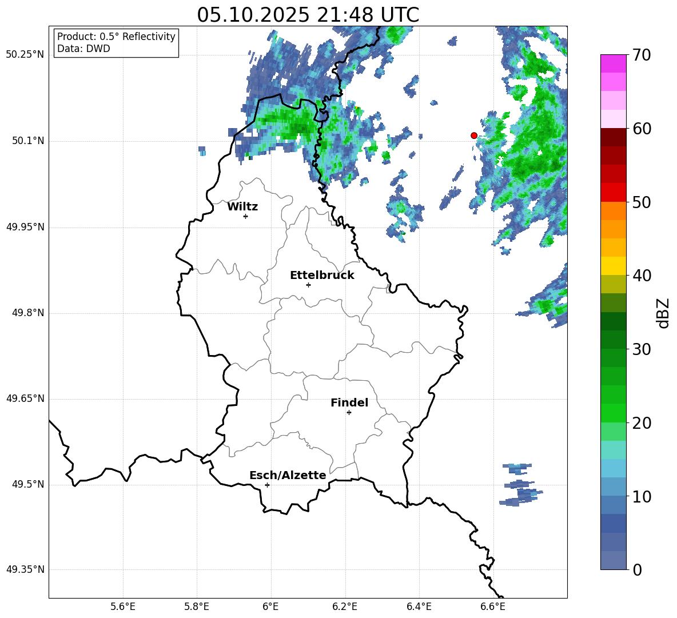Pick the dark maroon colorbar swatch below 60
The width and height of the screenshot is (677, 618).
tap(614, 137)
